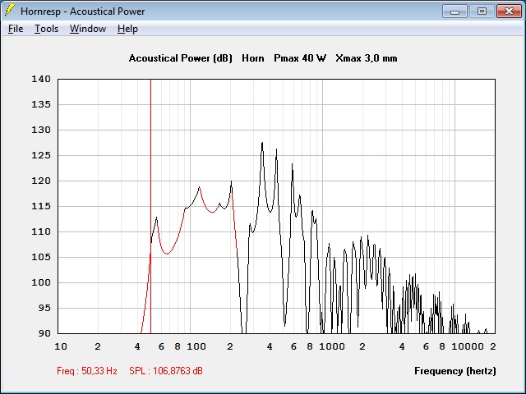Screen dimensions: 526x394
Task: Click the 100 x-axis label
Action: pyautogui.click(x=196, y=346)
